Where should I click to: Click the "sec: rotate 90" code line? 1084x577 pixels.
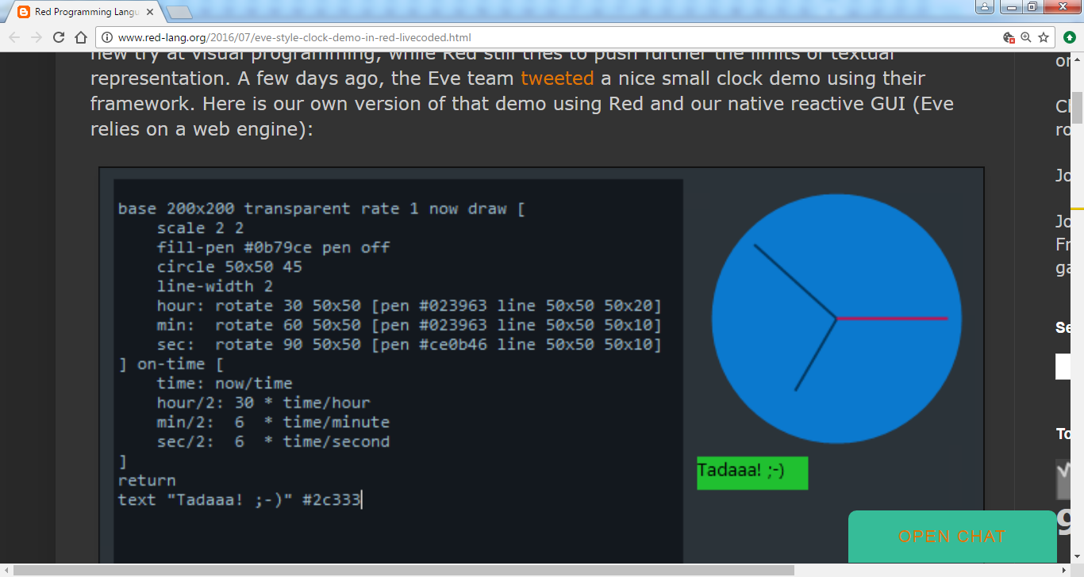409,345
